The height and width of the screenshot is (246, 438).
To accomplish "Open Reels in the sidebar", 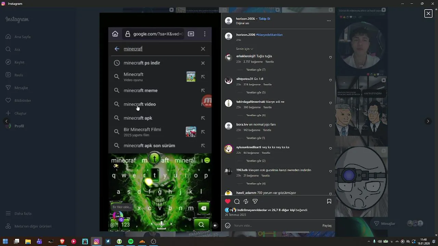I will pos(14,75).
